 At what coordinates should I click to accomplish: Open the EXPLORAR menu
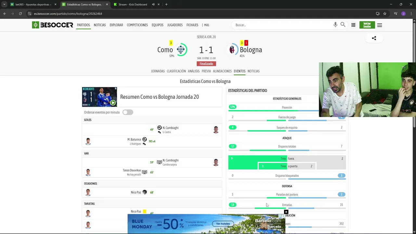116,25
